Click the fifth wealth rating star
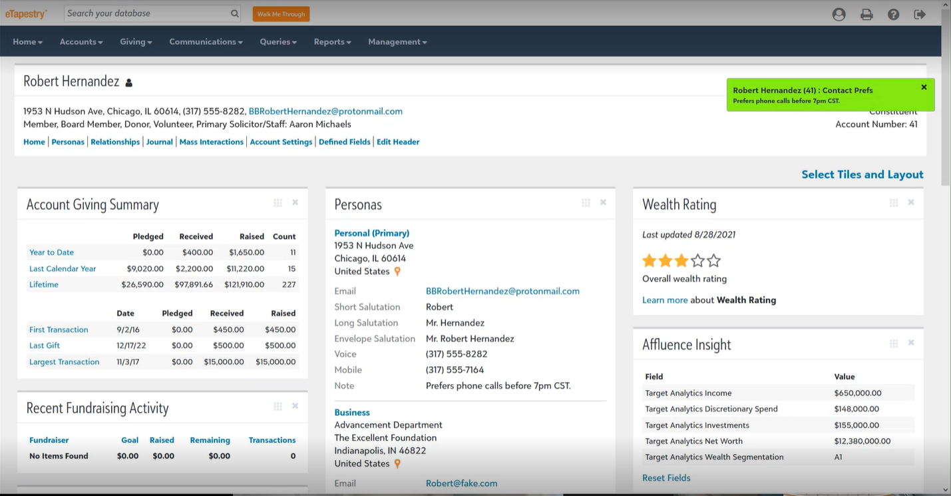This screenshot has width=951, height=496. click(714, 260)
